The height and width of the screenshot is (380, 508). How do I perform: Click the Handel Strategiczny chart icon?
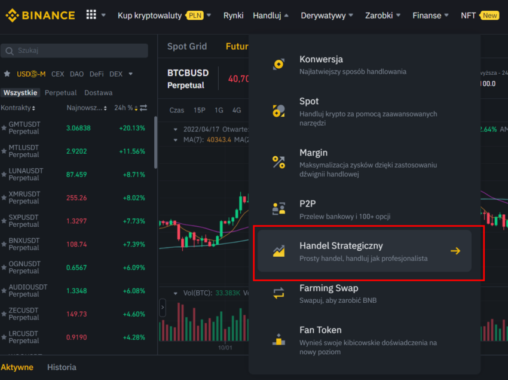[x=279, y=251]
